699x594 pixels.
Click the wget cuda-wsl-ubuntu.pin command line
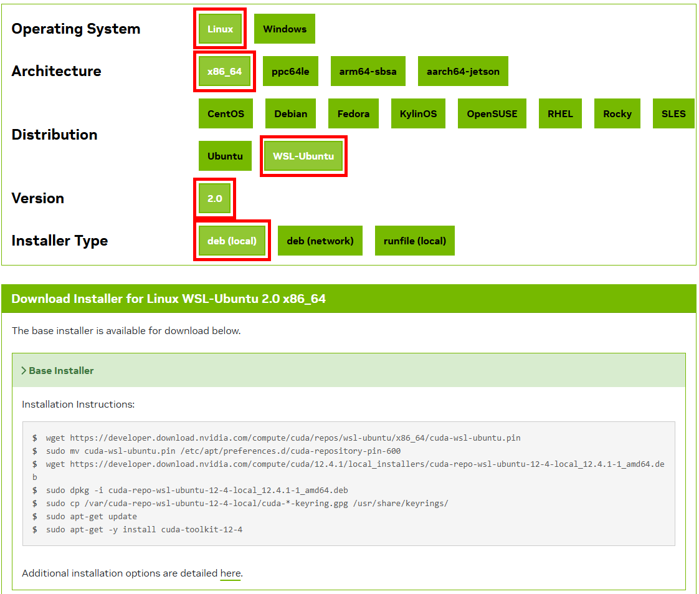(283, 438)
